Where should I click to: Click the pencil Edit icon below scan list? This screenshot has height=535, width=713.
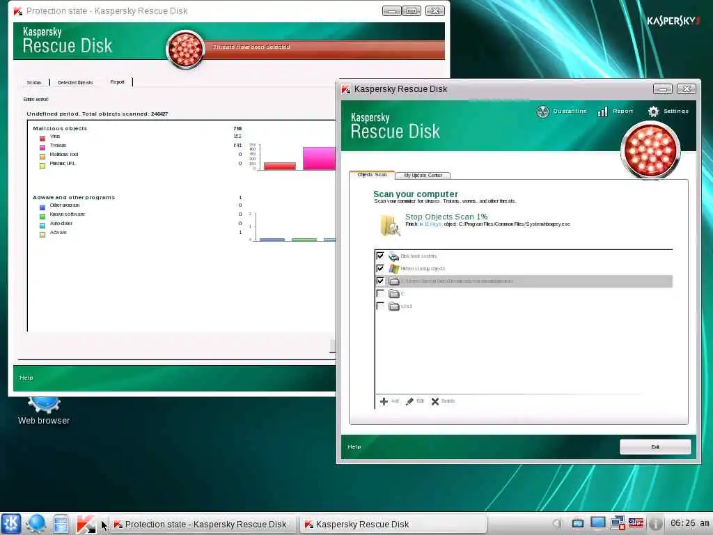tap(409, 401)
